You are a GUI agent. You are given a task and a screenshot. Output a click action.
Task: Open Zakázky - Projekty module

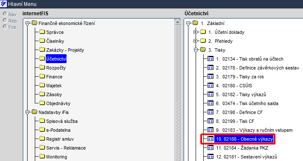[x=65, y=50]
